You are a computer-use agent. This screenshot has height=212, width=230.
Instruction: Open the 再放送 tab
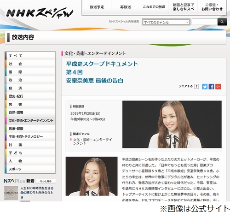tap(126, 7)
